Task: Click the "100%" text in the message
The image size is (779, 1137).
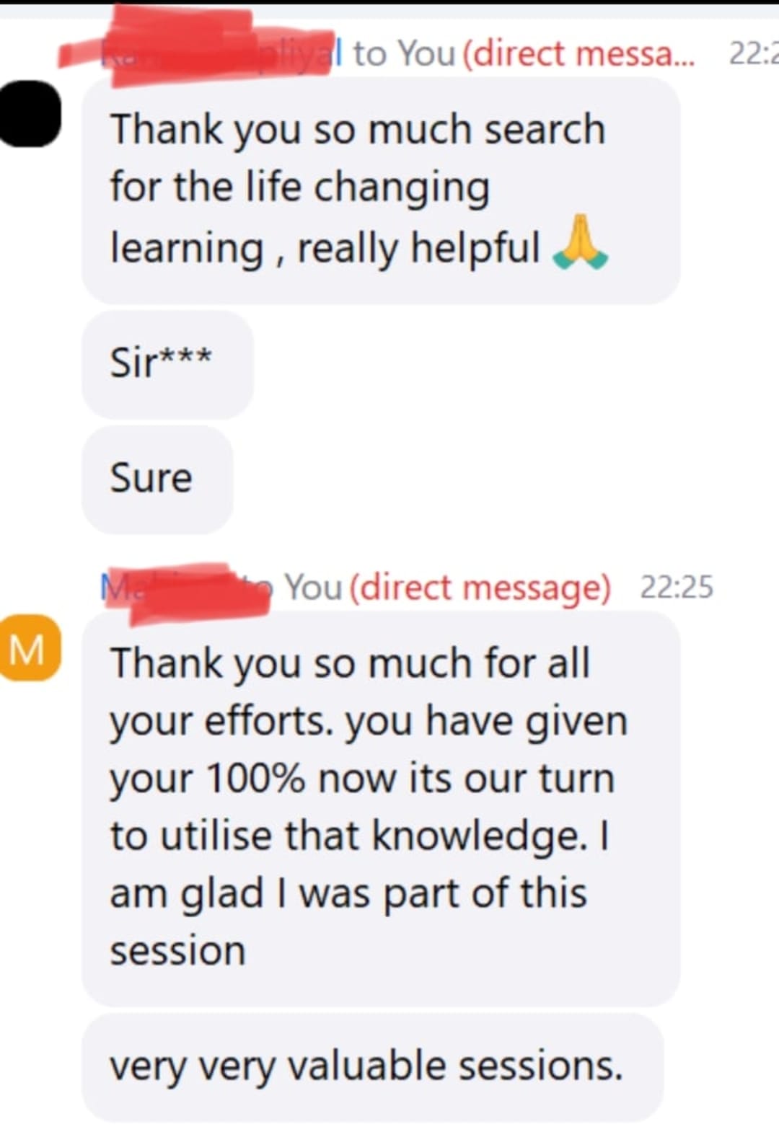Action: click(256, 779)
